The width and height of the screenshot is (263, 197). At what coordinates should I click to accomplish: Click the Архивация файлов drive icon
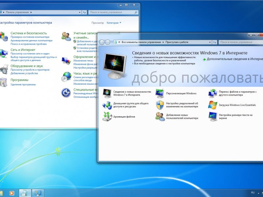coord(107,117)
